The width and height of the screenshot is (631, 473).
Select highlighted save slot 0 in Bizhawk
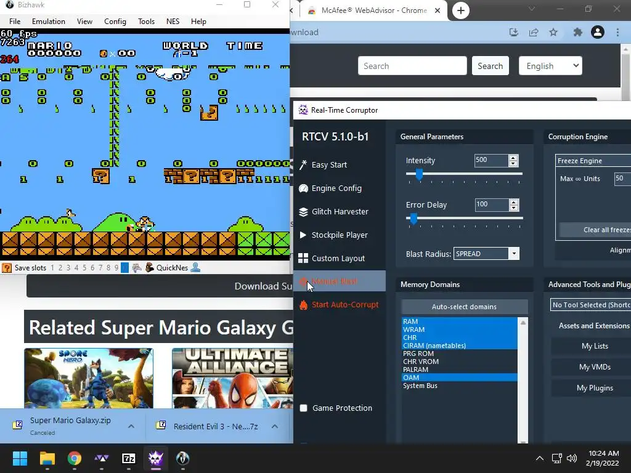(124, 268)
